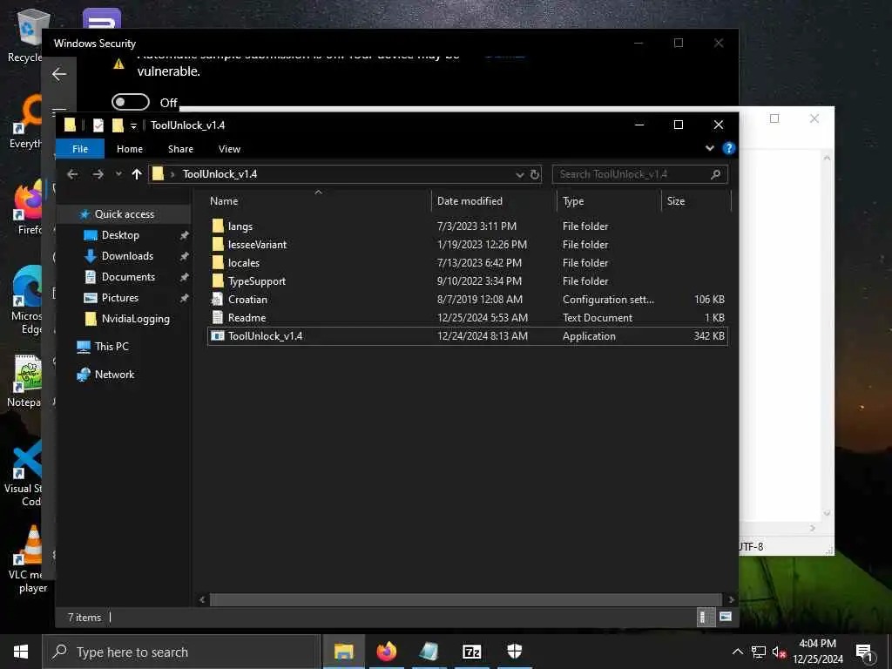
Task: Sort by Name column header
Action: [224, 201]
